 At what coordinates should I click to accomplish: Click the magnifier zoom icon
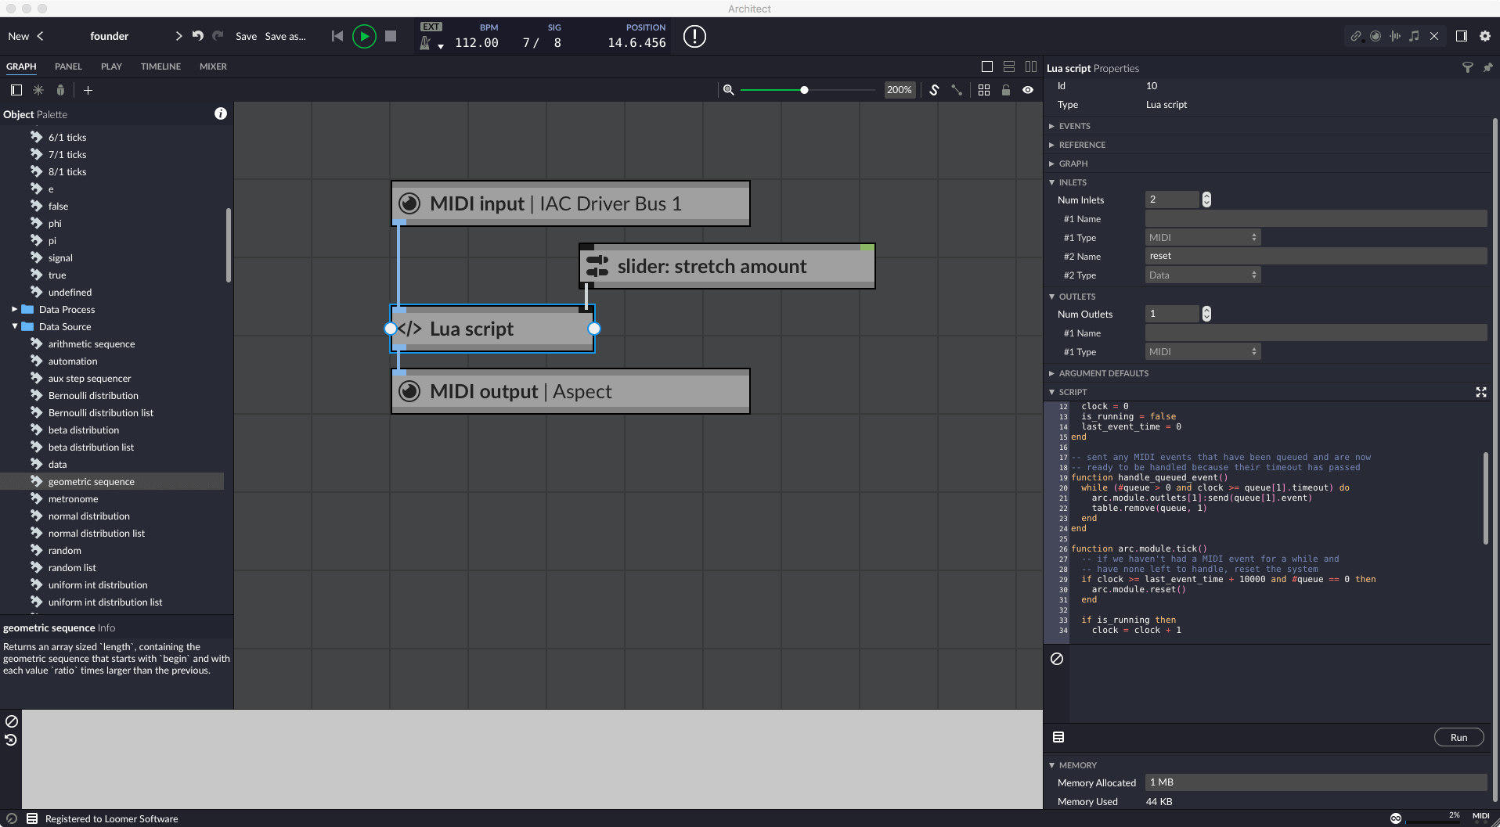pyautogui.click(x=728, y=90)
